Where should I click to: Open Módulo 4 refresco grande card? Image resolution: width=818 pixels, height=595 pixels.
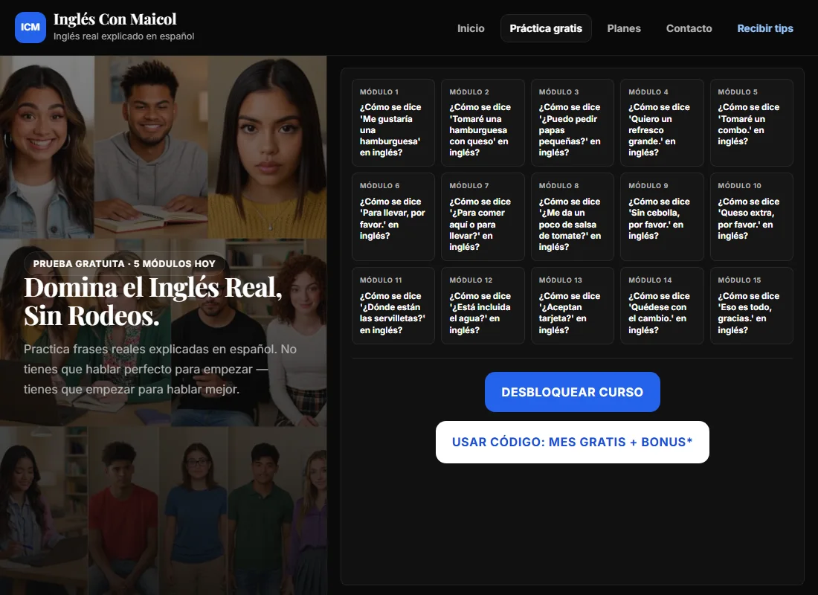point(662,123)
